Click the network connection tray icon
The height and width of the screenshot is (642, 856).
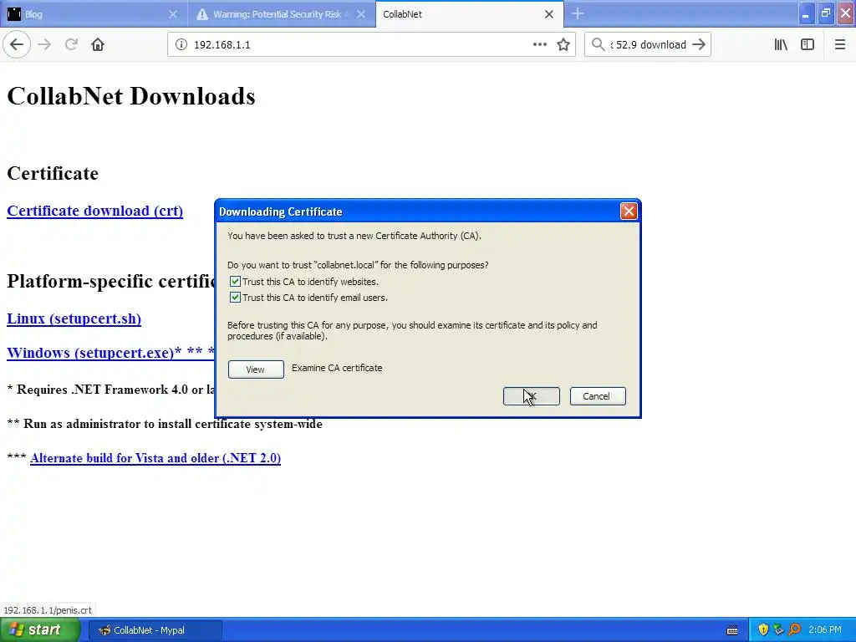click(778, 630)
